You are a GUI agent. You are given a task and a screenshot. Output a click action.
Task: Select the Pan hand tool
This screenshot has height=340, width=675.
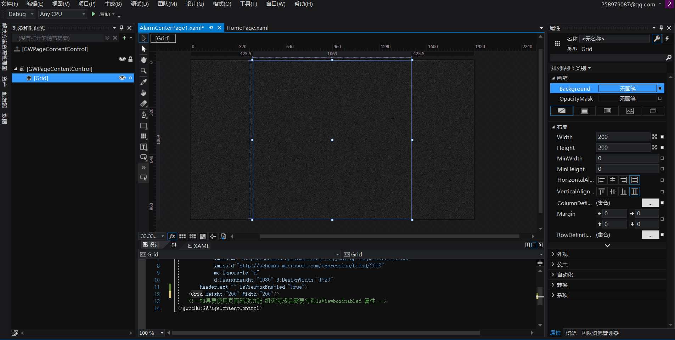tap(144, 60)
